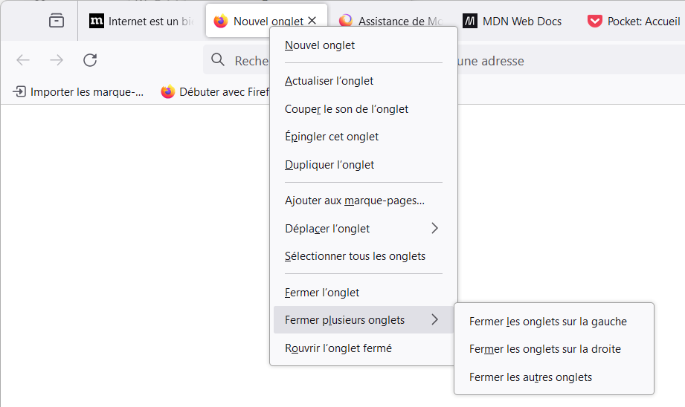The image size is (685, 407).
Task: Switch to the Internet est un bien tab
Action: click(141, 21)
